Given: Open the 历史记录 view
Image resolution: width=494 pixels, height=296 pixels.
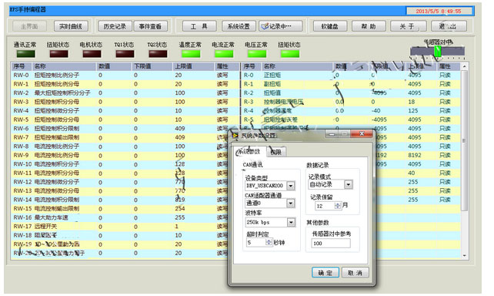Looking at the screenshot, I should click(115, 26).
